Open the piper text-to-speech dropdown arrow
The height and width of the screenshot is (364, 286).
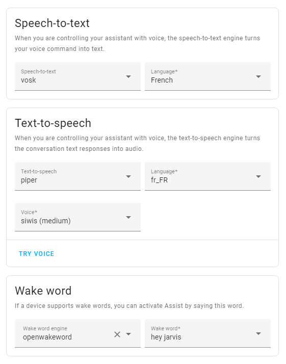pos(128,177)
